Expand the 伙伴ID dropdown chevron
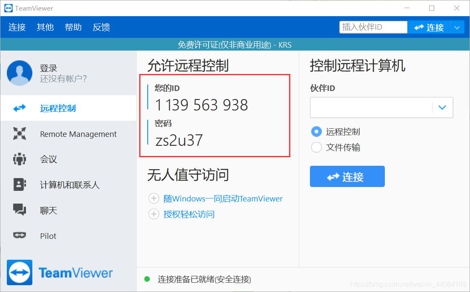470x292 pixels. point(442,108)
